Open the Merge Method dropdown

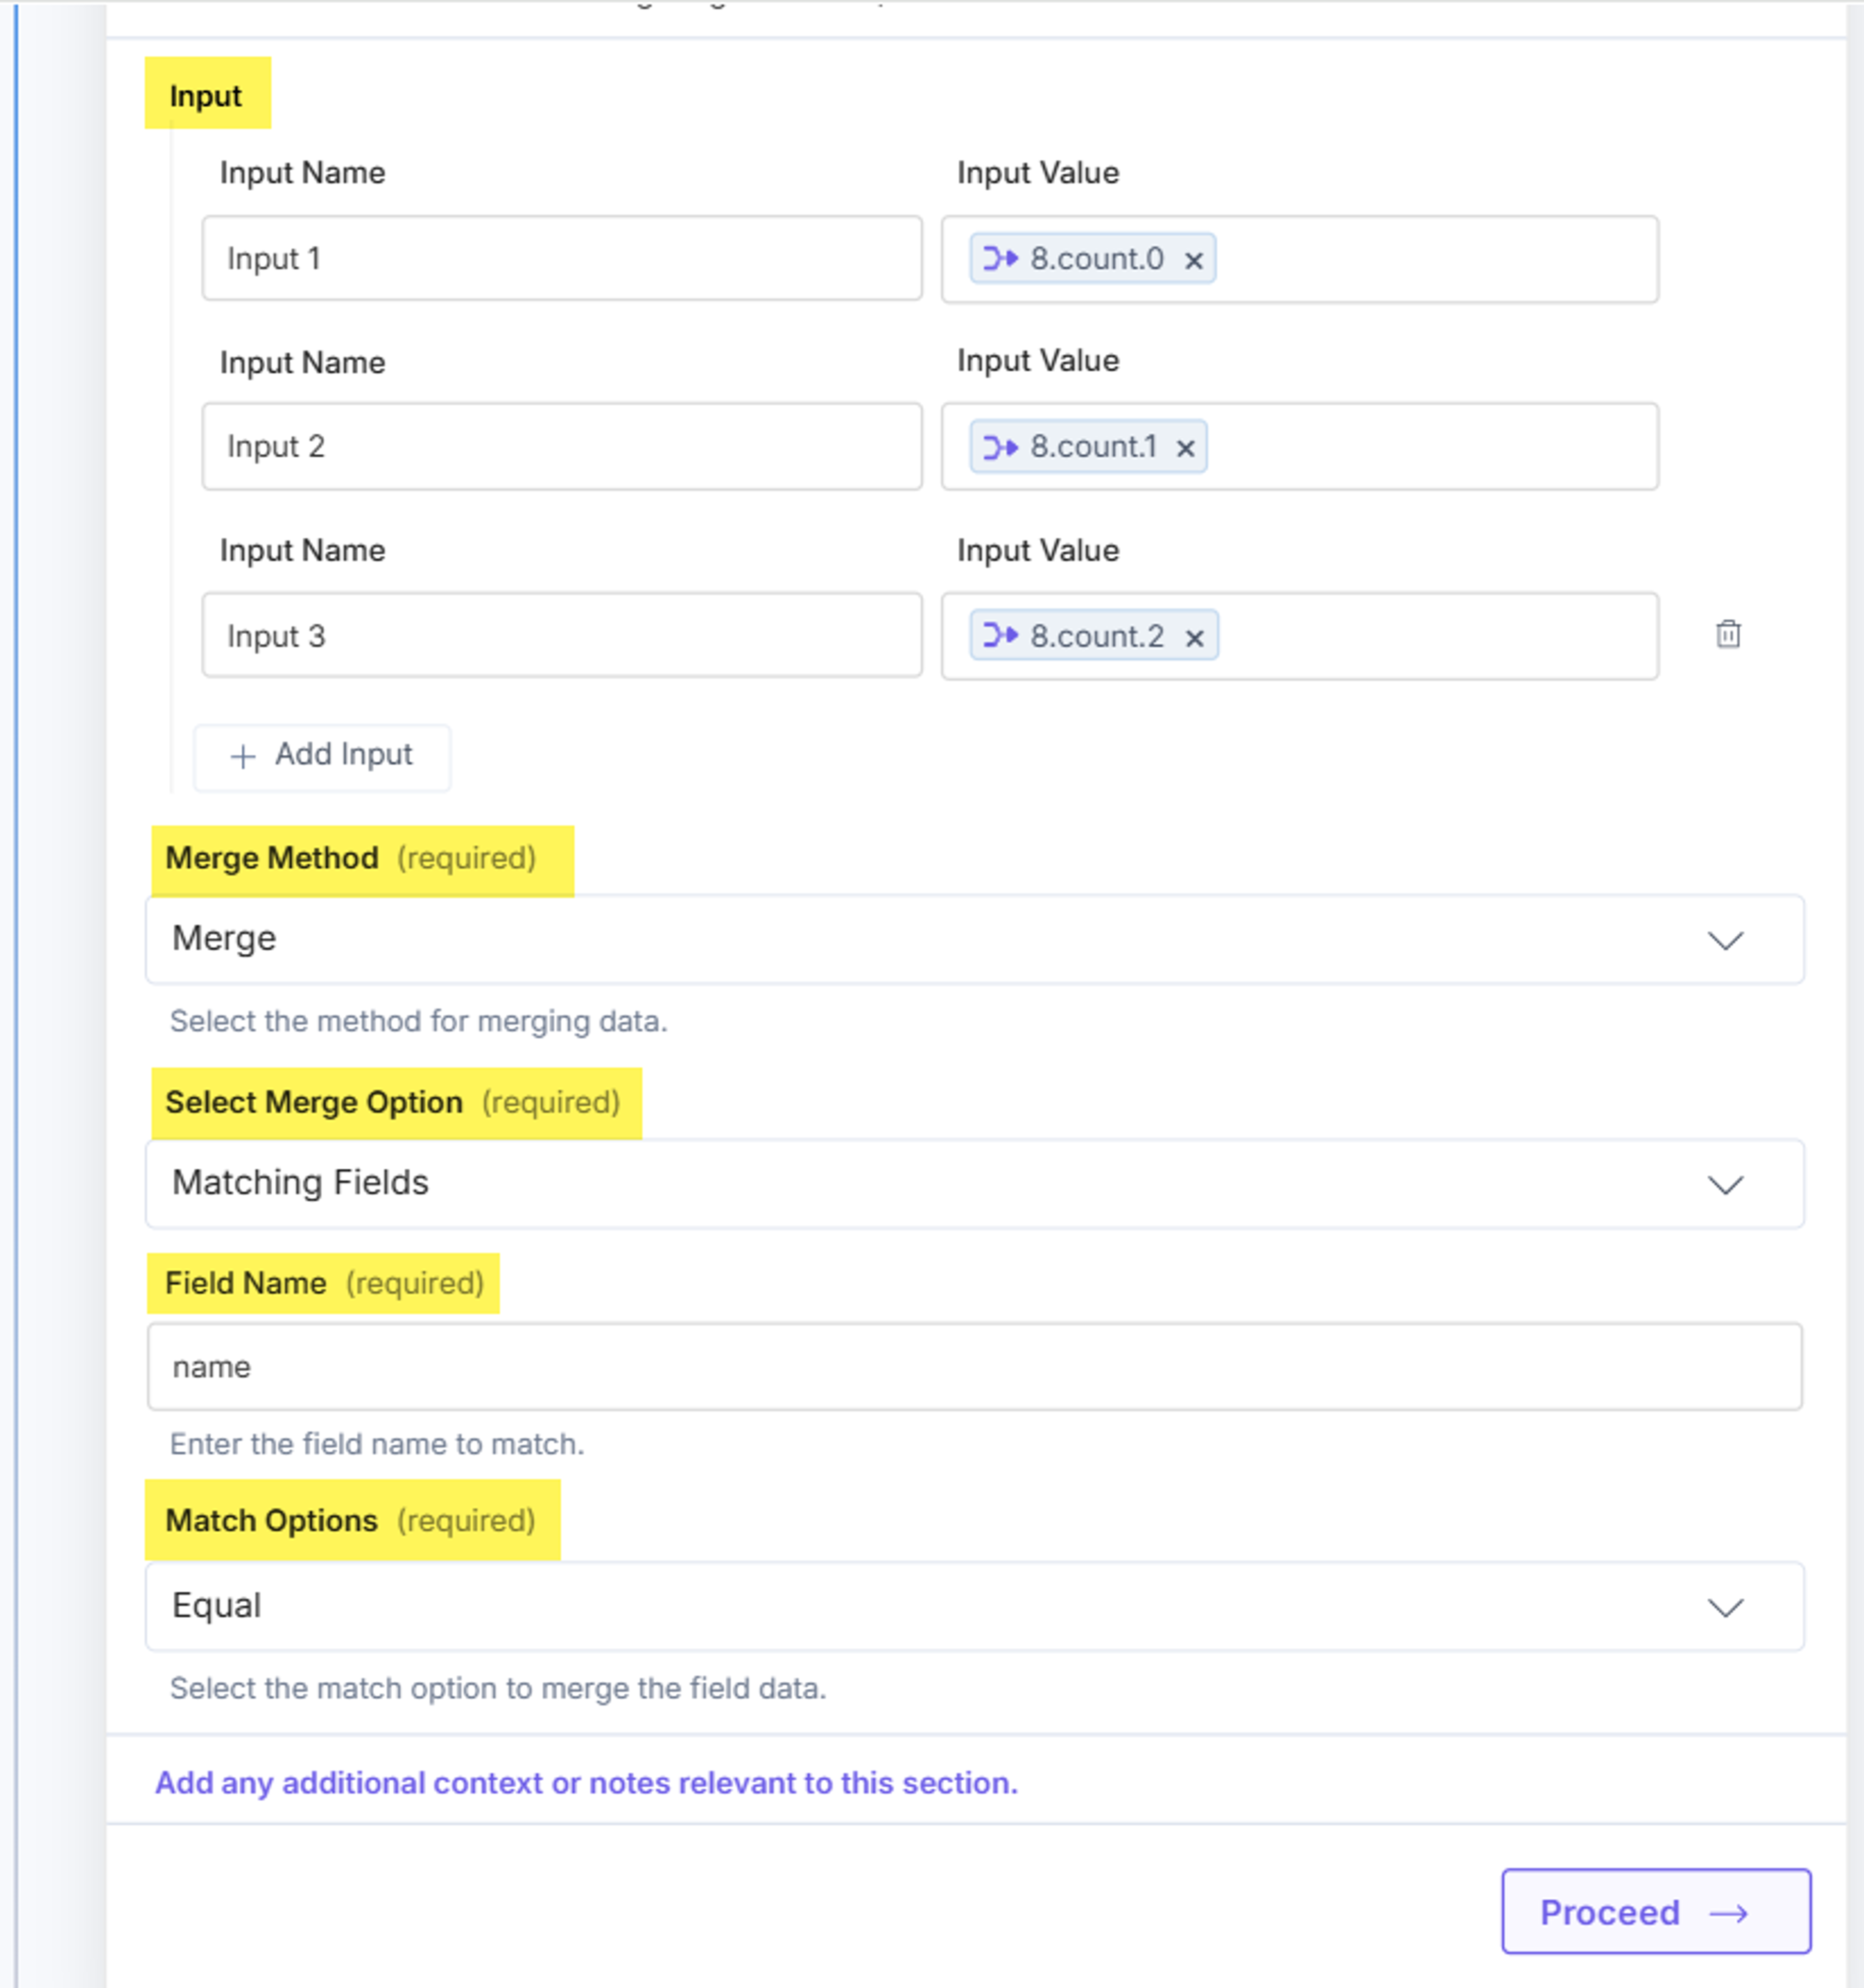click(975, 939)
